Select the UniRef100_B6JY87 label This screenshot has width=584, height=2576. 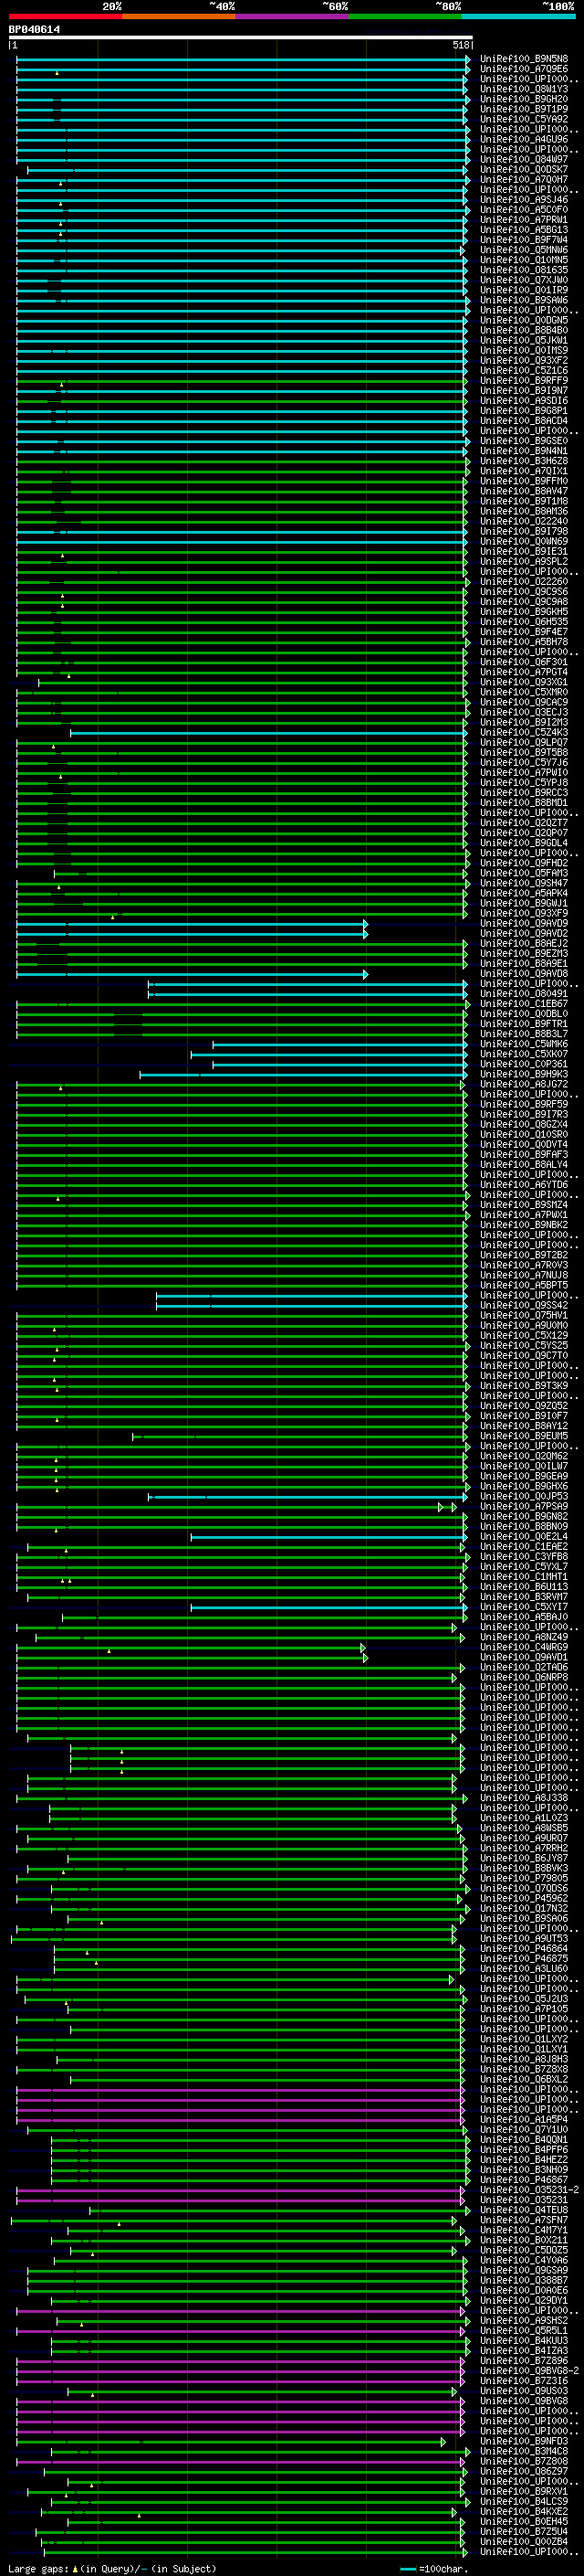(523, 1858)
